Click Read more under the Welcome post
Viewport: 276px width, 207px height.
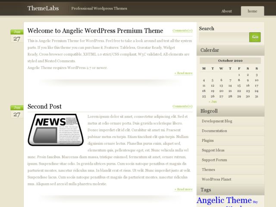pos(183,73)
